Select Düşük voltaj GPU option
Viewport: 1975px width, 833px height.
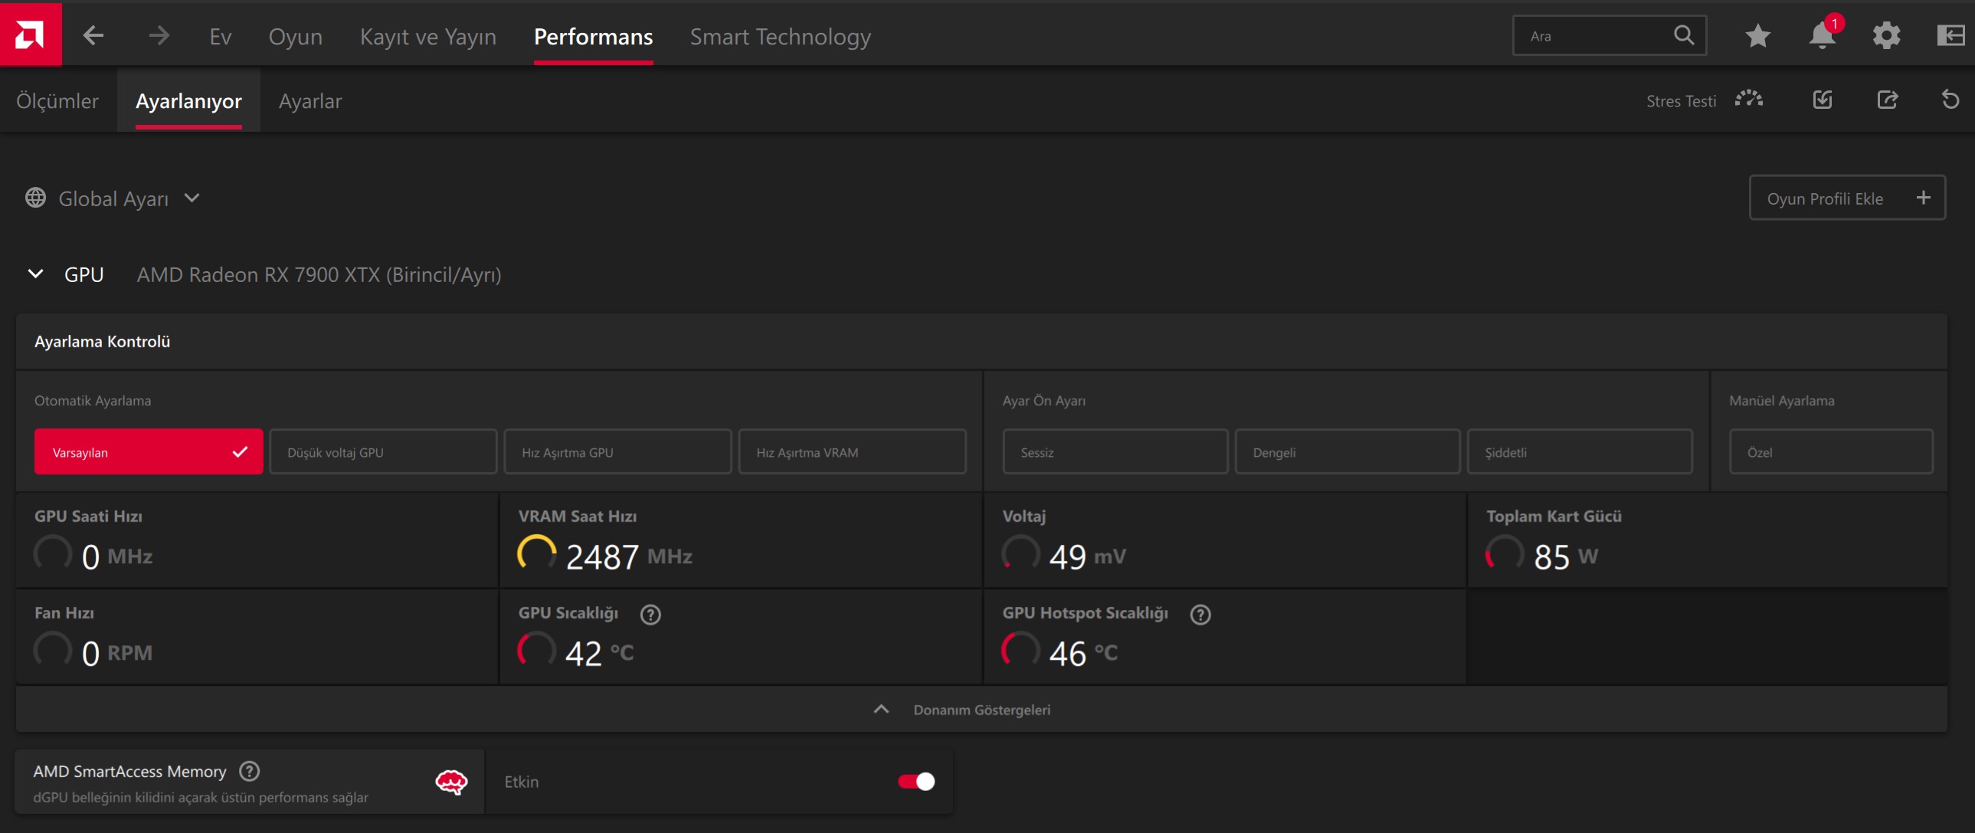tap(382, 452)
